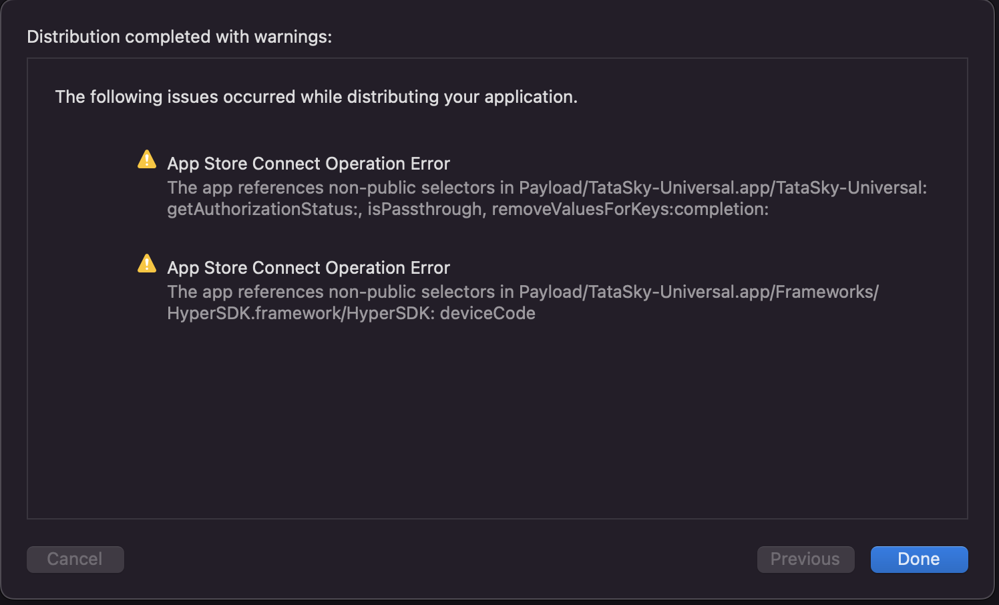Viewport: 999px width, 605px height.
Task: Click the 'following issues occurred' message line
Action: [x=316, y=97]
